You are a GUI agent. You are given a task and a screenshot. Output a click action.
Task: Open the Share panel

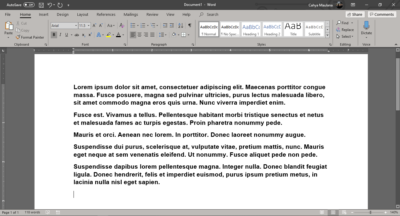[x=355, y=14]
